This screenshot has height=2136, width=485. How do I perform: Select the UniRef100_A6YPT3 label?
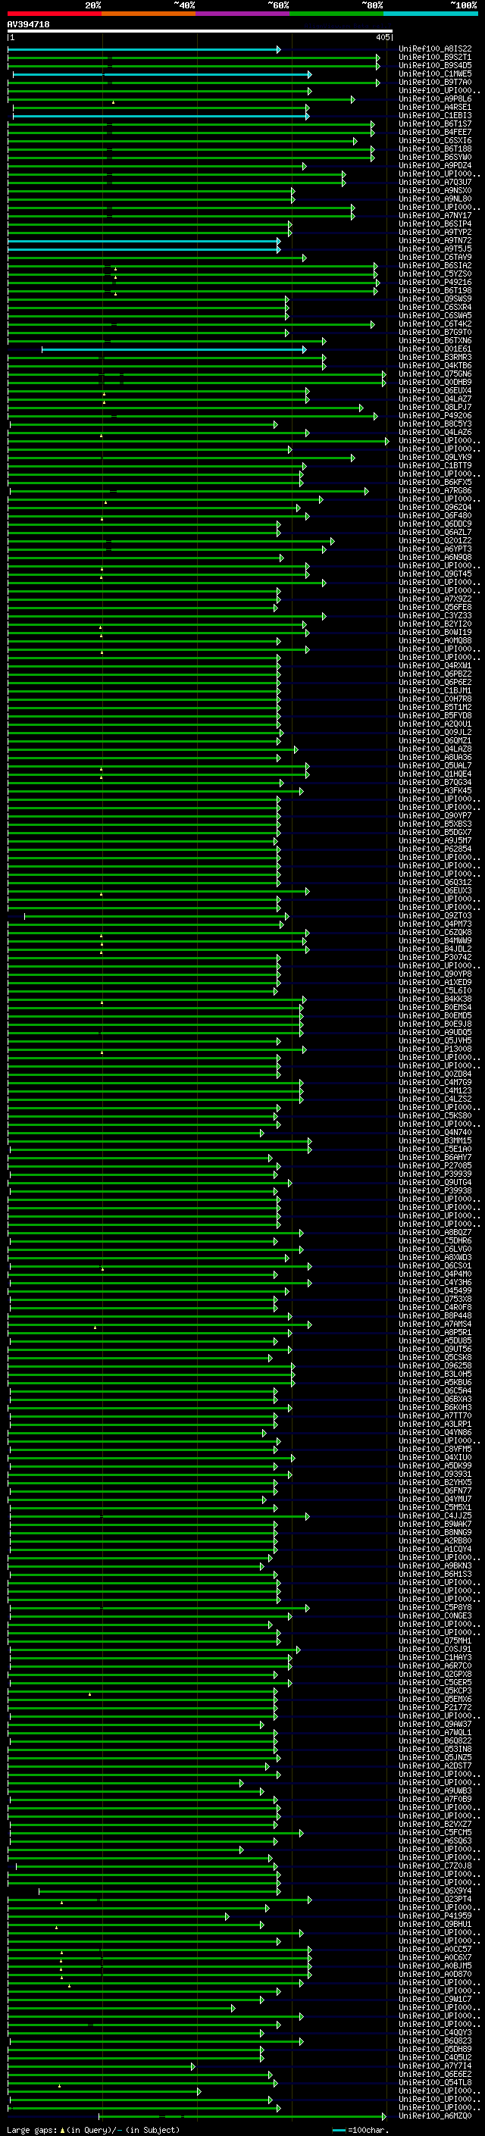click(x=435, y=549)
